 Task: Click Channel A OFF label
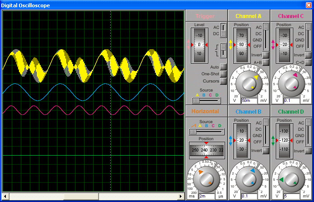(258, 46)
